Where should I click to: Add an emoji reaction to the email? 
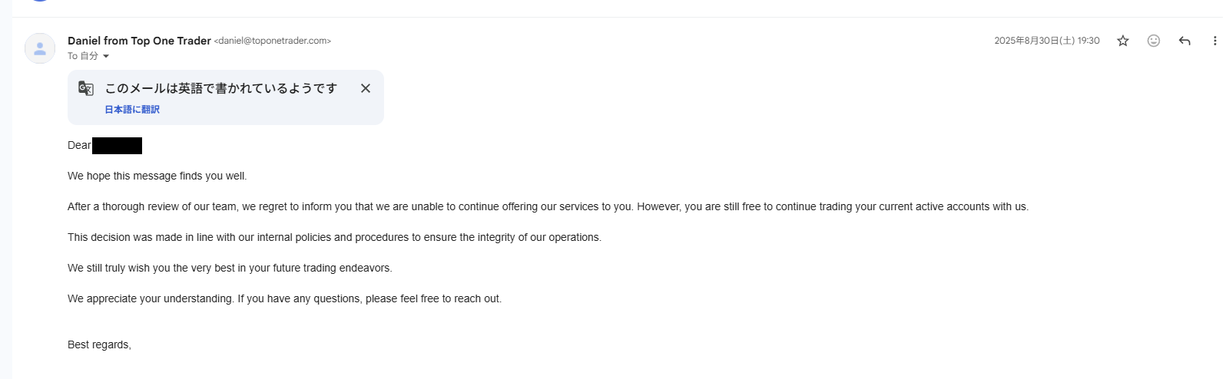point(1153,41)
